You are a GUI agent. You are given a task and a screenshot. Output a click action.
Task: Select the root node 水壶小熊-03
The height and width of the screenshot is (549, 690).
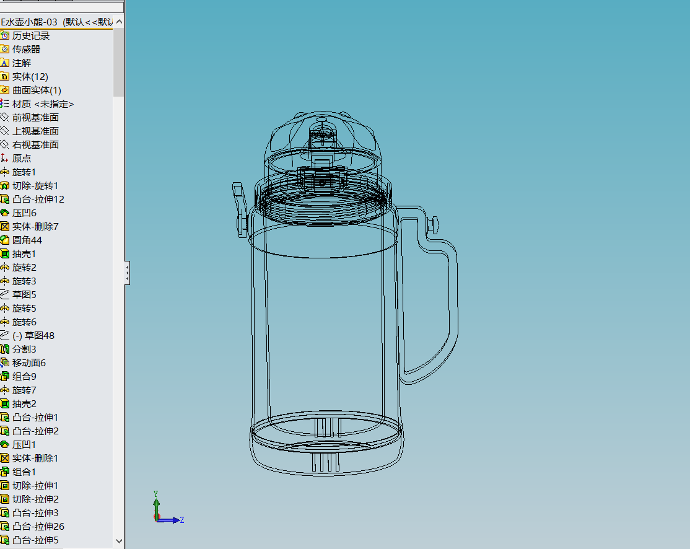tap(56, 22)
